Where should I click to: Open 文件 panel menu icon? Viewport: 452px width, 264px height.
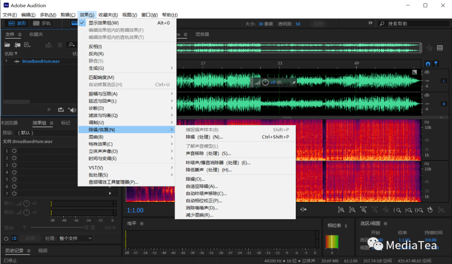click(20, 35)
